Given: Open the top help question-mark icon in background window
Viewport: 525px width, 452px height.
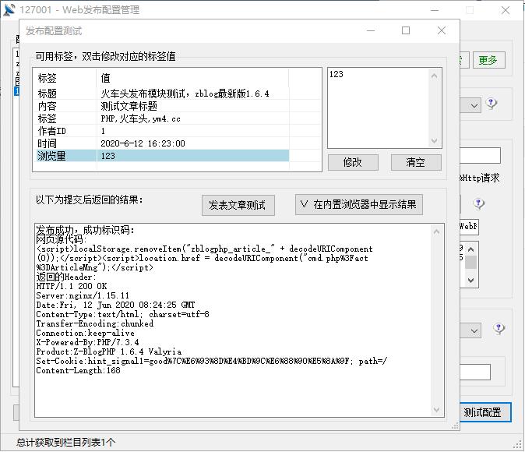Looking at the screenshot, I should (492, 103).
